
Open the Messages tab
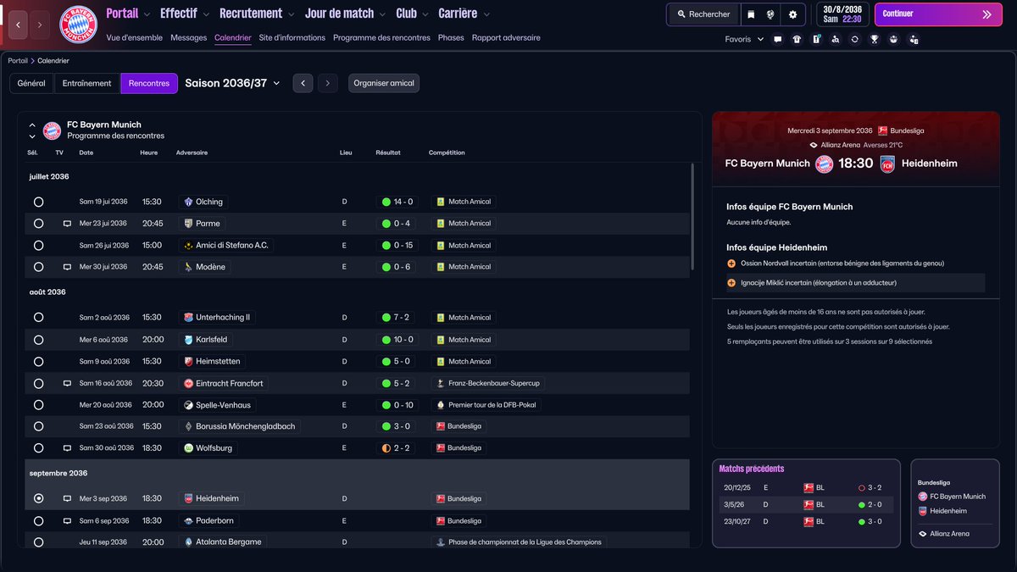(188, 38)
